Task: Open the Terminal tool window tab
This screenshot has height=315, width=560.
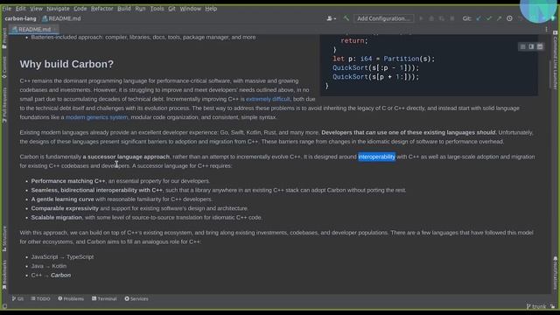Action: pyautogui.click(x=104, y=298)
